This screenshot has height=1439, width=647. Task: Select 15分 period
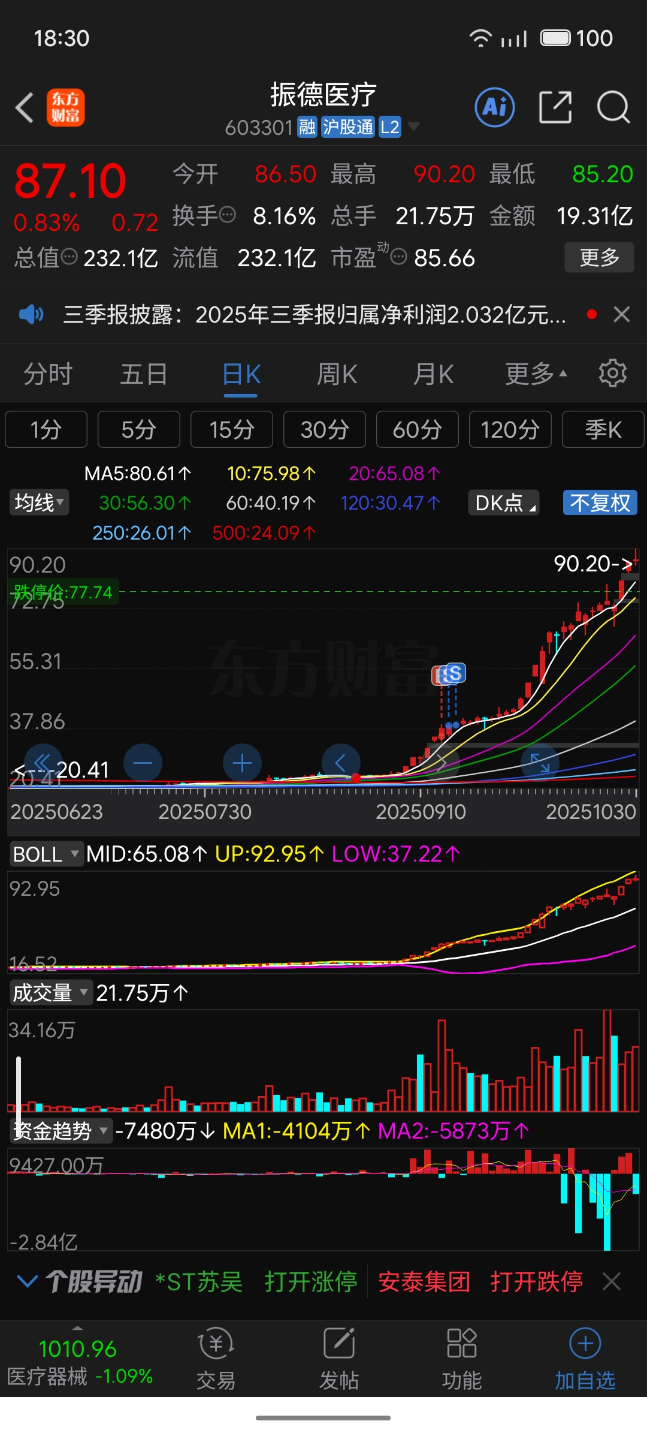(232, 429)
